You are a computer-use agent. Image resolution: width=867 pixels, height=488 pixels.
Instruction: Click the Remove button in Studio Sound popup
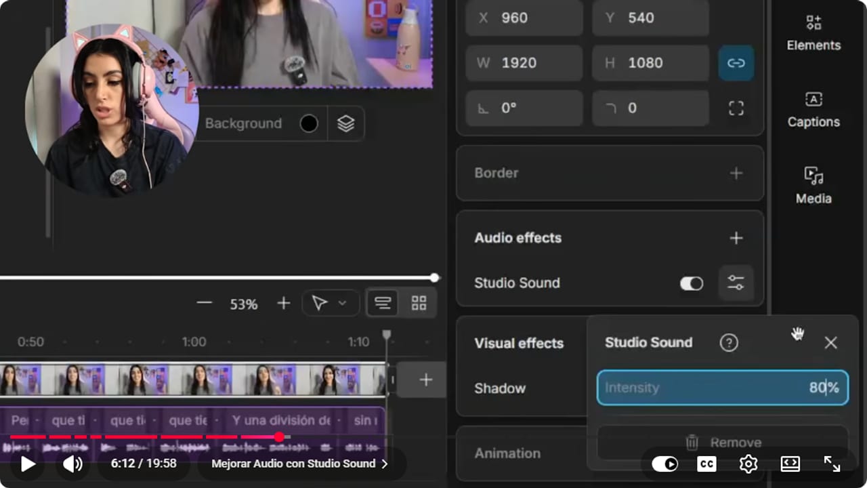pos(723,442)
